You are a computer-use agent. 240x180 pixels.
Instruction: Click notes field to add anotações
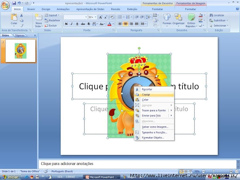(137, 164)
